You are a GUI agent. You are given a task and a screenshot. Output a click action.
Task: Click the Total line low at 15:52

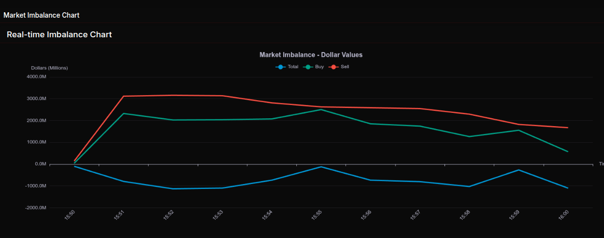tap(173, 188)
